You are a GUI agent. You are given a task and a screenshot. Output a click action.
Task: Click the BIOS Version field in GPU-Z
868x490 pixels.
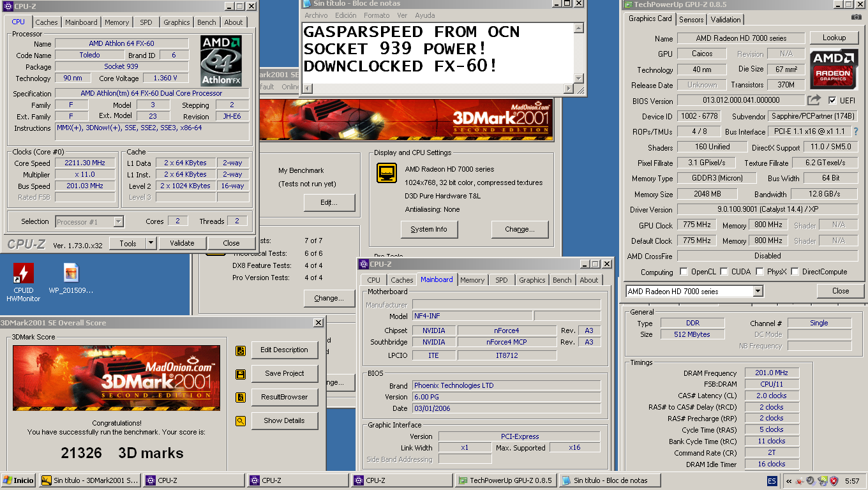click(740, 100)
